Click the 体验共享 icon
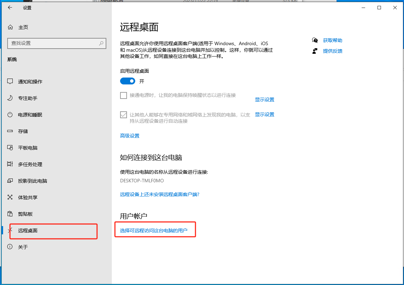The image size is (404, 285). pyautogui.click(x=10, y=197)
